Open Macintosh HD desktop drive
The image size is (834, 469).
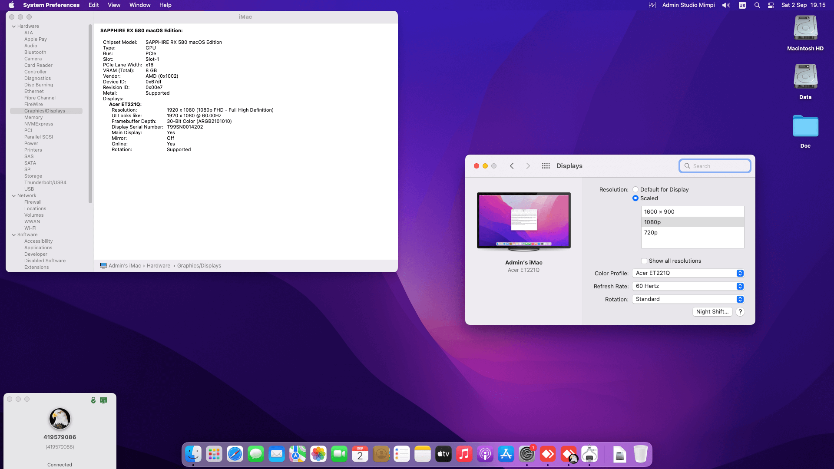click(x=805, y=33)
